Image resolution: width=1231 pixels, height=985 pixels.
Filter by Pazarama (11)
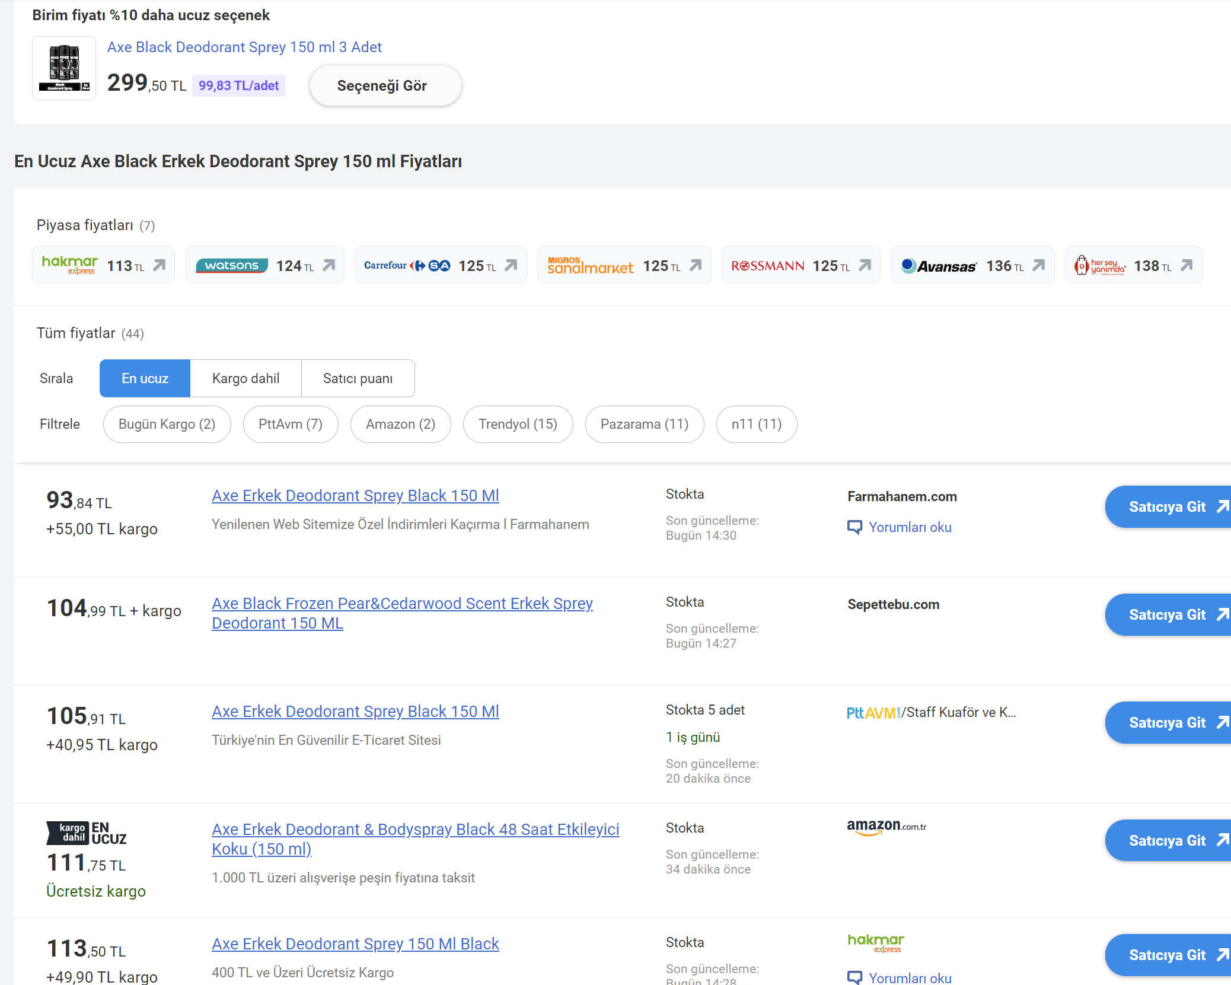click(x=645, y=424)
